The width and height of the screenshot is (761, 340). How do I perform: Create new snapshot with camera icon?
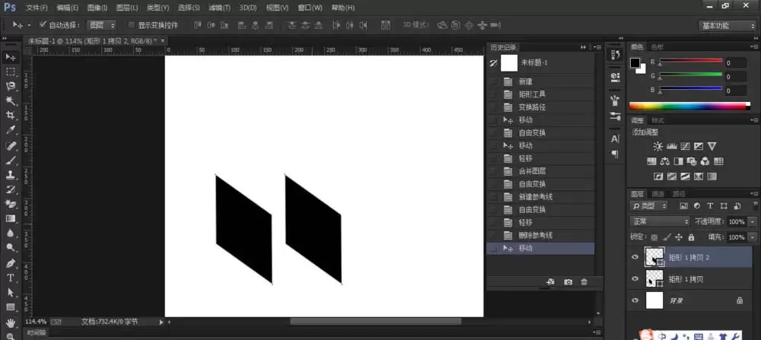point(568,281)
